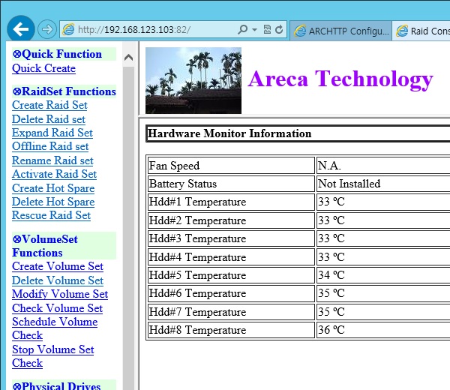Viewport: 450px width, 390px height.
Task: Open the Create Raid Set link
Action: point(49,105)
